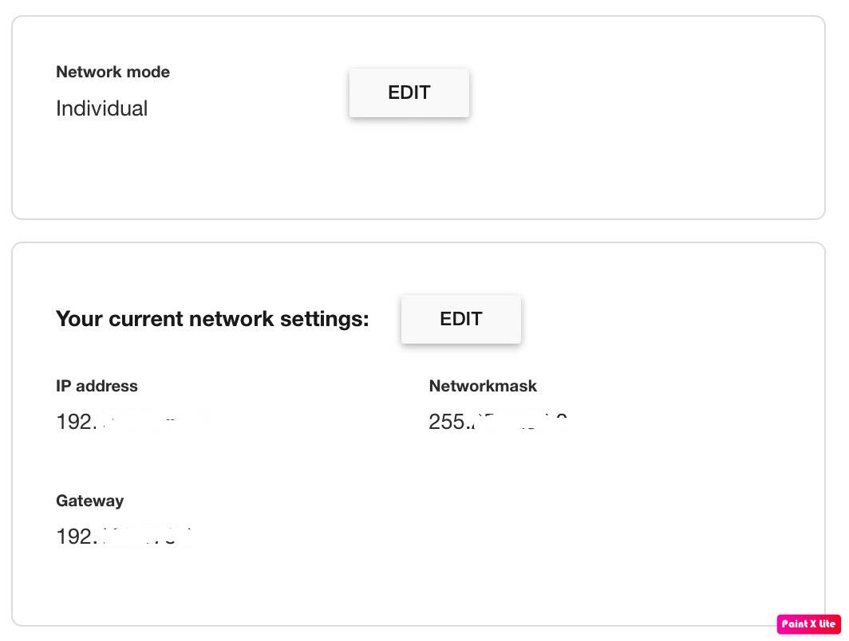Viewport: 849px width, 641px height.
Task: Click the word 'lite' in watermark
Action: [827, 623]
